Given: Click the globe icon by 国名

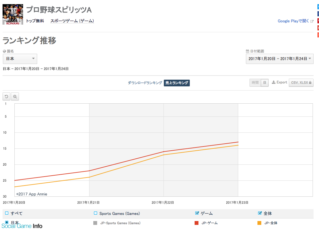Looking at the screenshot, I should click(4, 51).
